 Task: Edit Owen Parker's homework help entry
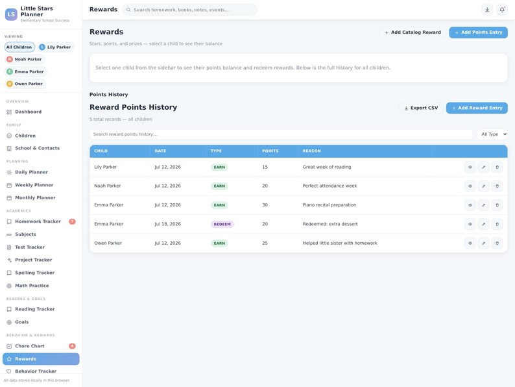pyautogui.click(x=483, y=243)
